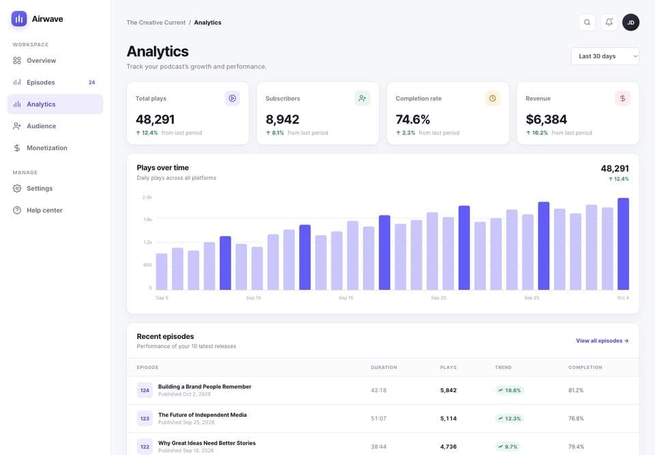This screenshot has width=655, height=455.
Task: Click The Creative Current breadcrumb link
Action: [156, 23]
